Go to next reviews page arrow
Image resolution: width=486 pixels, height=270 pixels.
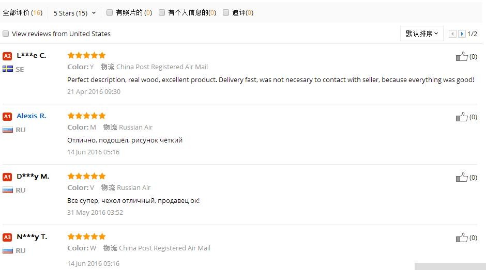(x=462, y=34)
